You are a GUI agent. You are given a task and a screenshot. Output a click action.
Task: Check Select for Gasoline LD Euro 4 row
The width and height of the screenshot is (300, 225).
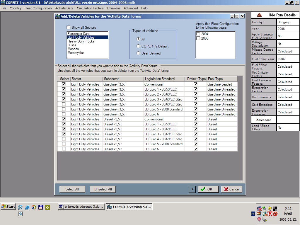64,104
